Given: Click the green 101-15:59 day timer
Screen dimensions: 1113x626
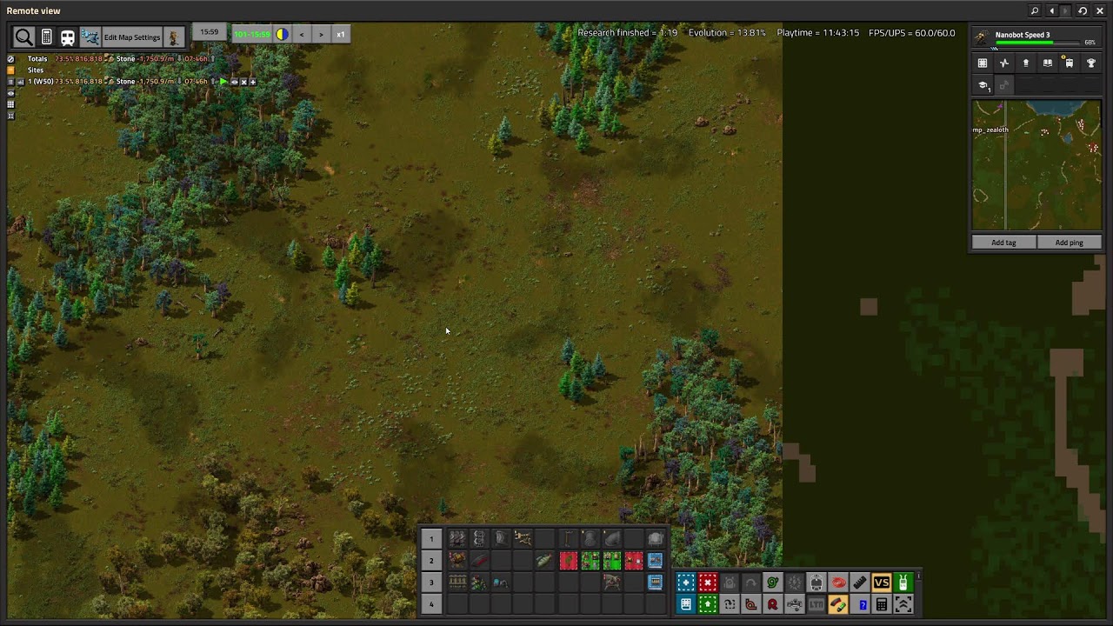Looking at the screenshot, I should 252,35.
